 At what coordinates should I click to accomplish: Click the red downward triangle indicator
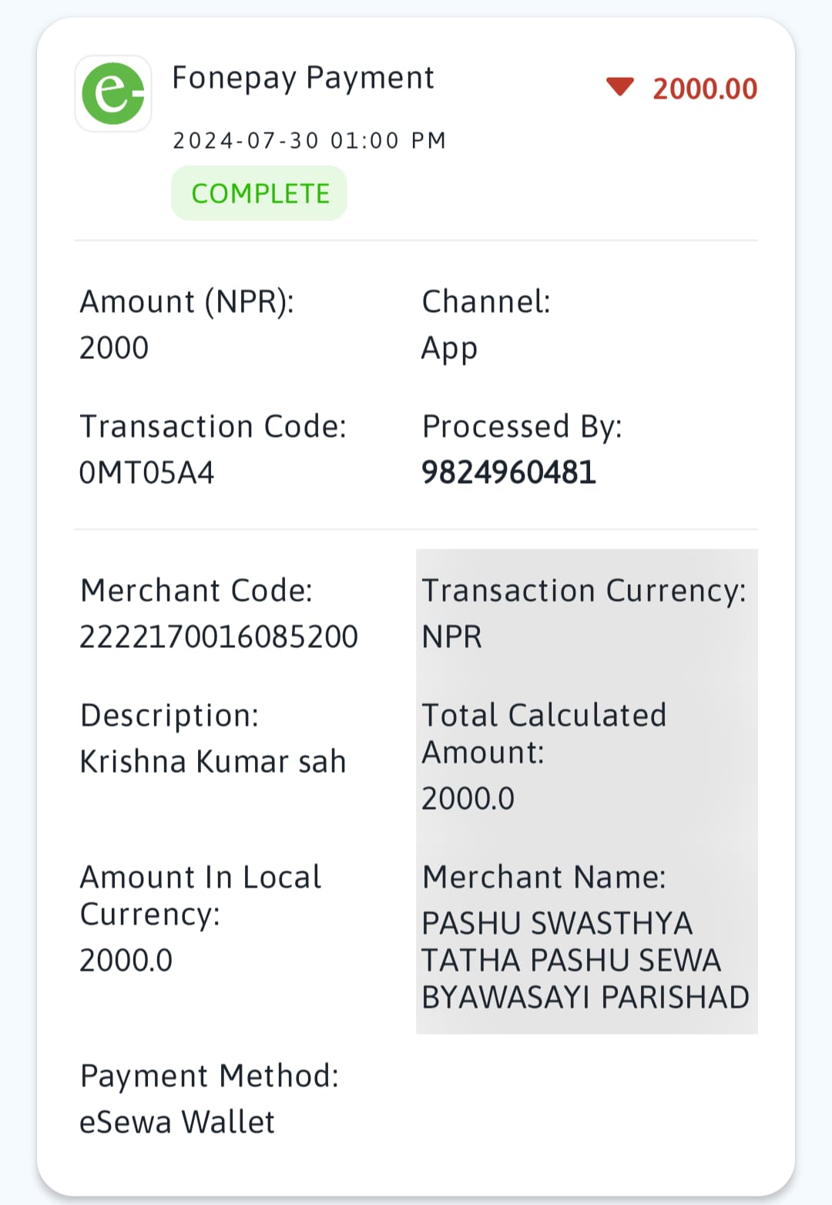[x=619, y=87]
